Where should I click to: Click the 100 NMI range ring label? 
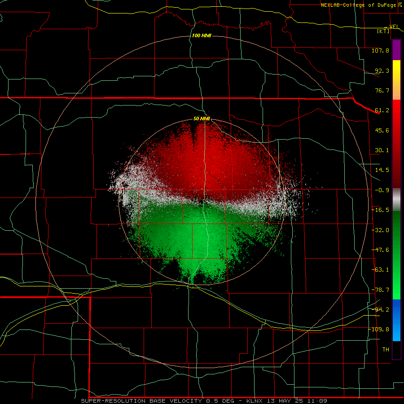[202, 35]
